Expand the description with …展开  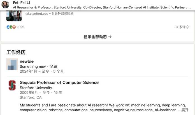pos(183,110)
